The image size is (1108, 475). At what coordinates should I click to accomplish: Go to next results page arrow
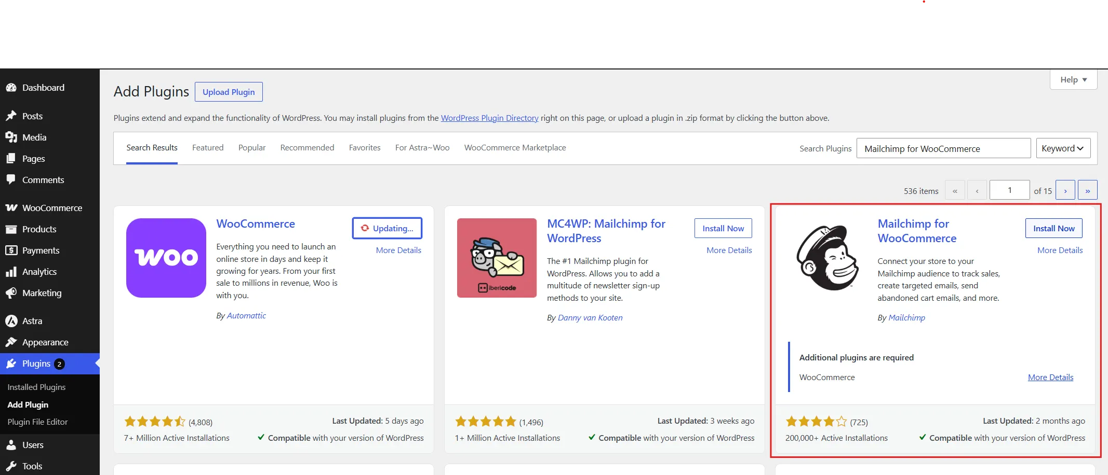(1065, 190)
